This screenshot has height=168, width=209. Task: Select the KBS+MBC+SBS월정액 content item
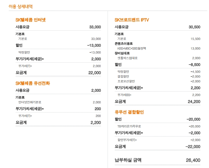pos(132,48)
